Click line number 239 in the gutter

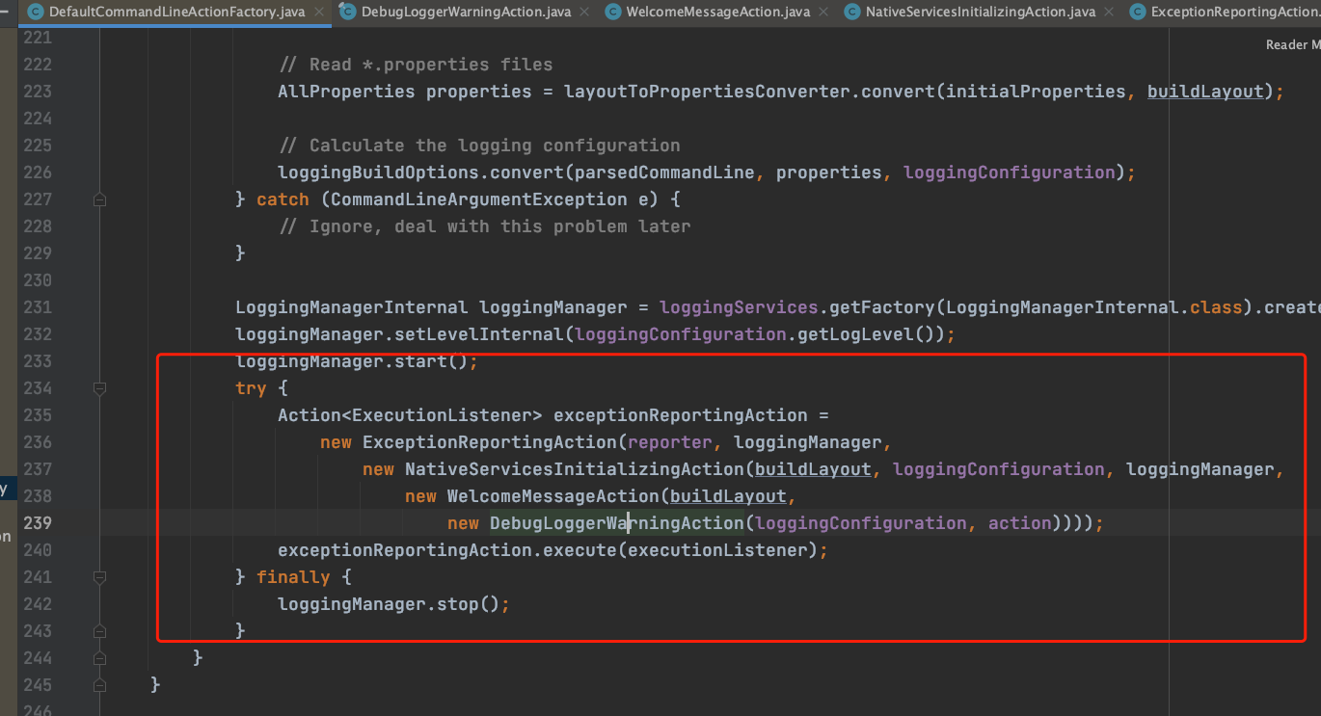tap(36, 523)
